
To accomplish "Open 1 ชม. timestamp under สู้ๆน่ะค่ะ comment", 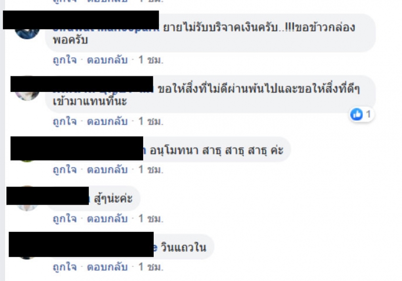I will 151,219.
